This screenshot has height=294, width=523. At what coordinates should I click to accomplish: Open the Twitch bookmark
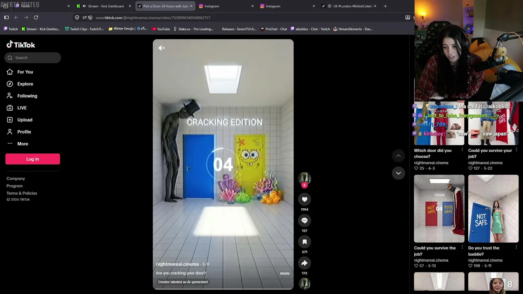[x=11, y=29]
